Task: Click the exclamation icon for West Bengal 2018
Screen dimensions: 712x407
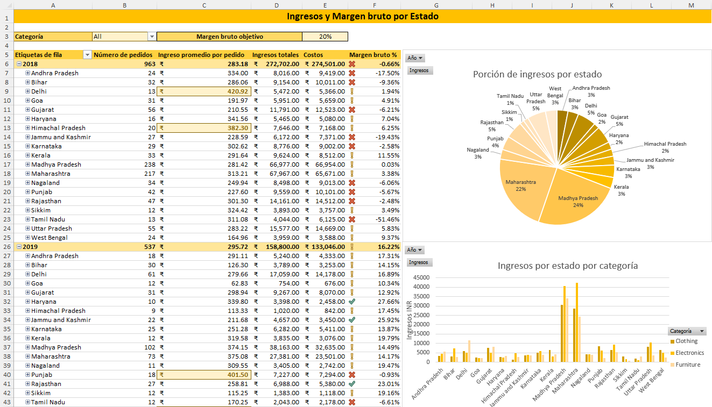Action: click(x=352, y=238)
